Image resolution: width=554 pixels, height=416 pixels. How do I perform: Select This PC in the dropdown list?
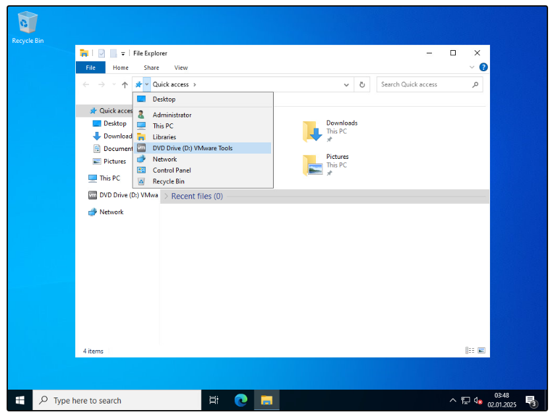point(202,126)
